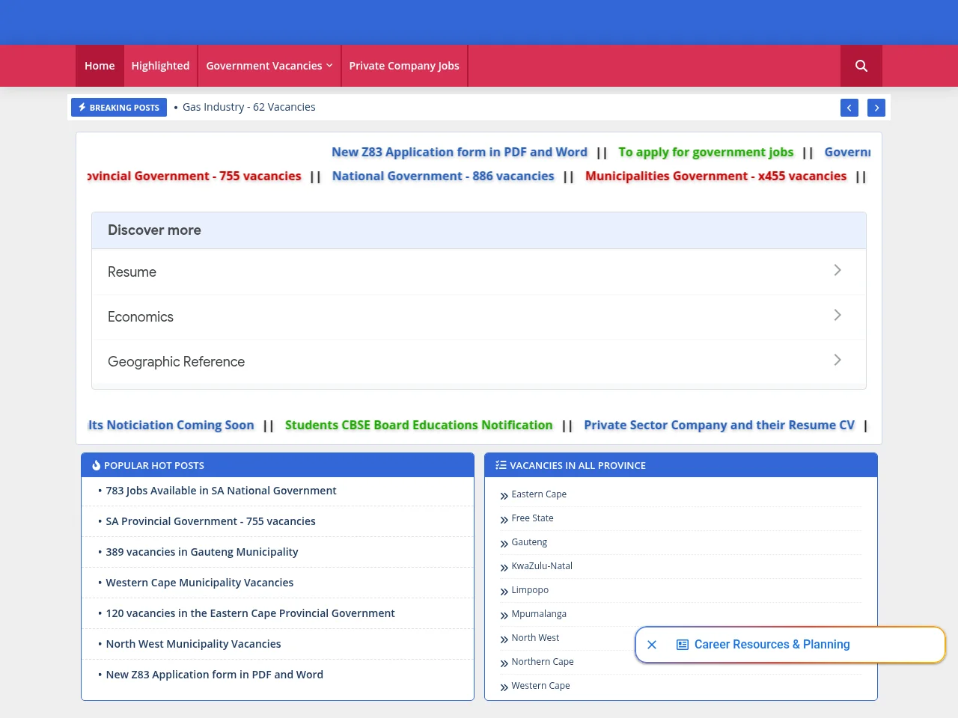Open Municipalities Government - x455 vacancies link
The height and width of the screenshot is (718, 958).
[x=716, y=176]
